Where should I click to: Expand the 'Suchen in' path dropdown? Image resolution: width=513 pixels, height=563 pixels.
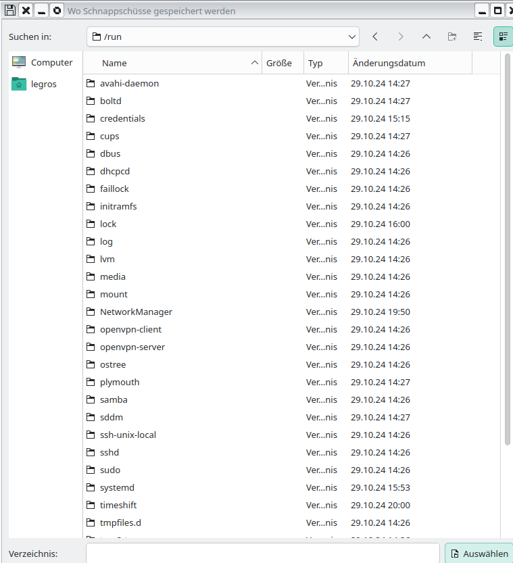[351, 36]
